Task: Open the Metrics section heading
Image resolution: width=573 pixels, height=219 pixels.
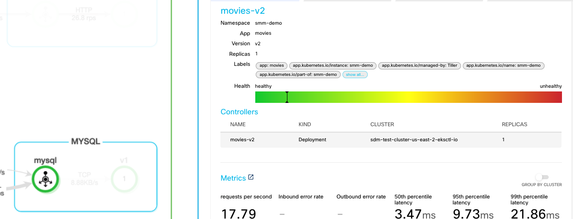Action: point(233,178)
